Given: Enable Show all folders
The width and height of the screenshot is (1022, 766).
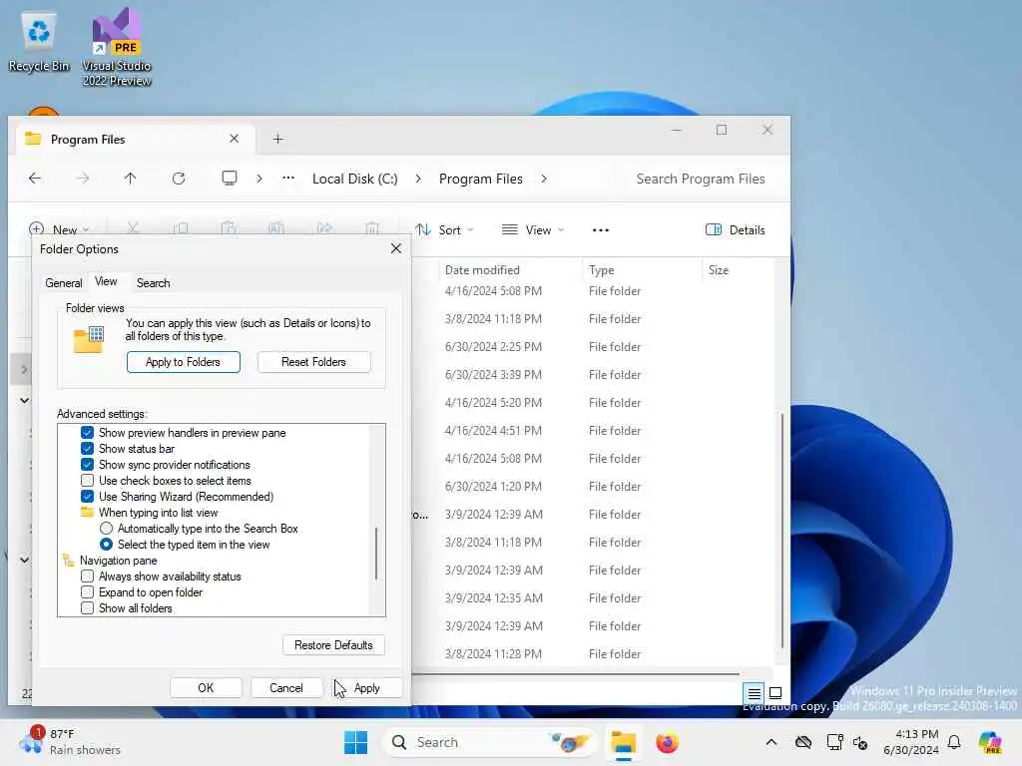Looking at the screenshot, I should click(x=87, y=608).
